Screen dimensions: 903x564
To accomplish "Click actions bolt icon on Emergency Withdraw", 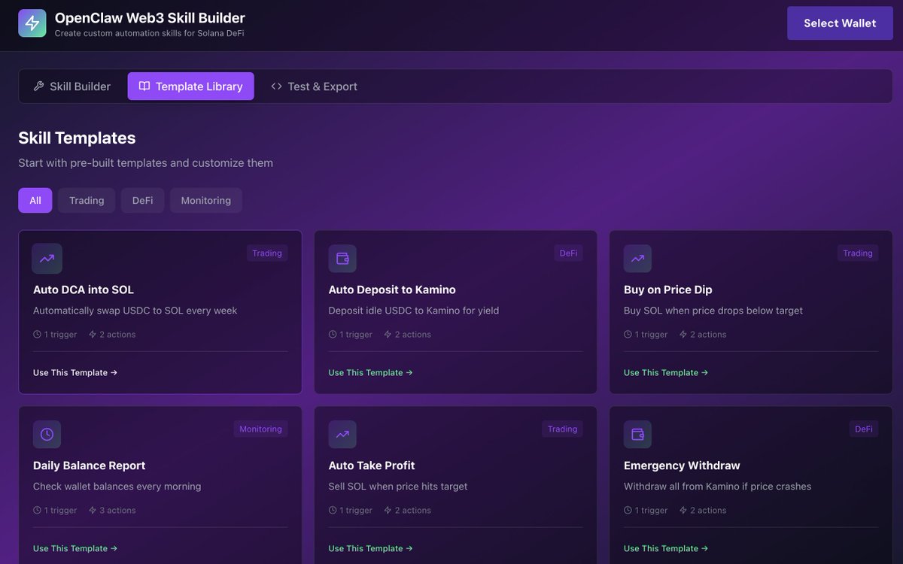I will coord(683,511).
